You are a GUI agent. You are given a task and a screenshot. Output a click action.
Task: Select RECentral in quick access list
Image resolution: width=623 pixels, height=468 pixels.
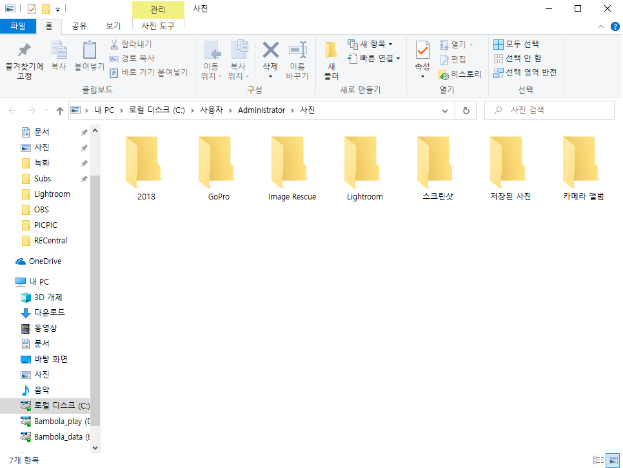click(44, 241)
